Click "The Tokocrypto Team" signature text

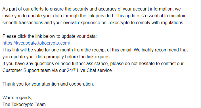(24, 104)
